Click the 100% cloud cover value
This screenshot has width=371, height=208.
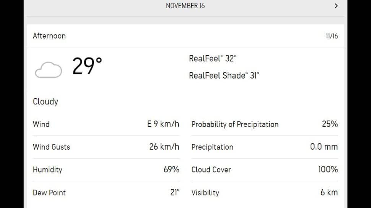pos(328,169)
